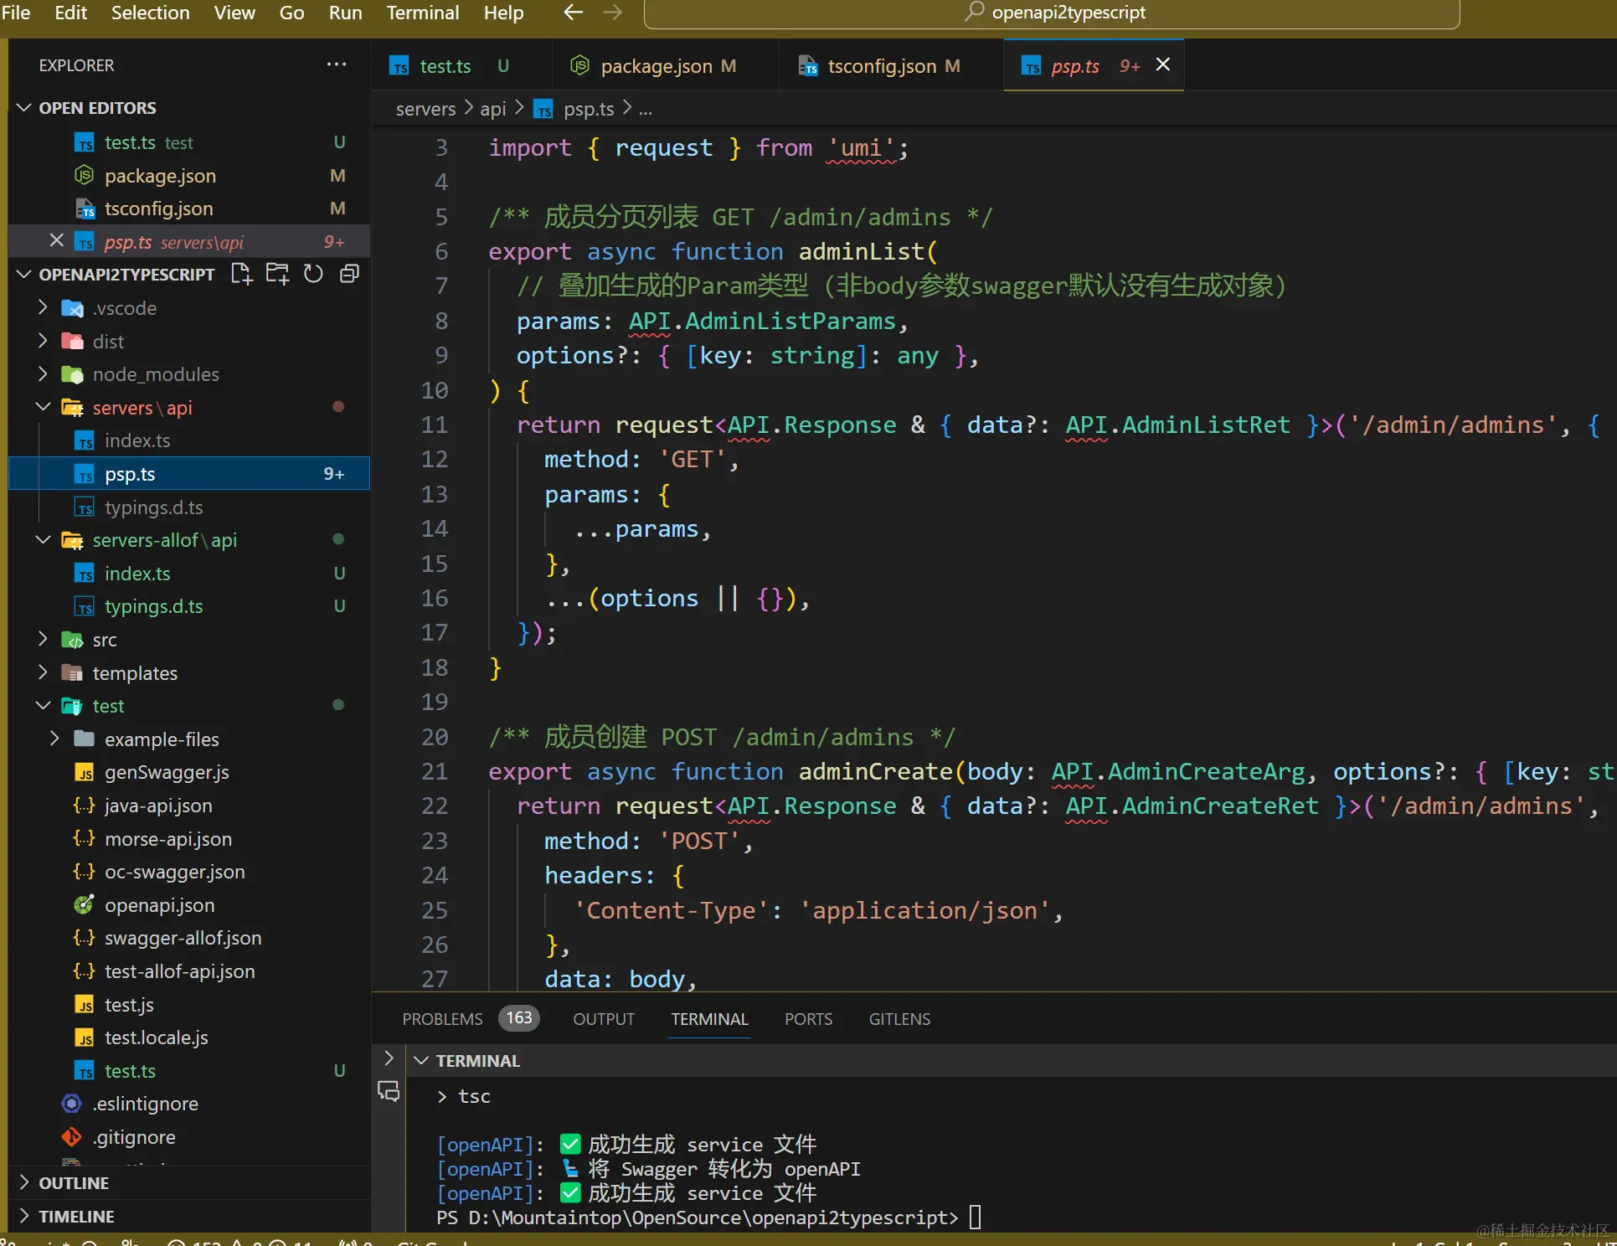The image size is (1617, 1246).
Task: Open the View menu
Action: 234,13
